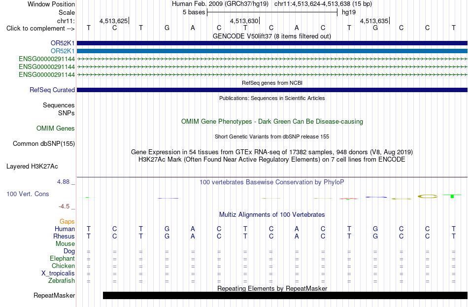
Task: Click the light blue OR52K1 exon bar
Action: (272, 51)
